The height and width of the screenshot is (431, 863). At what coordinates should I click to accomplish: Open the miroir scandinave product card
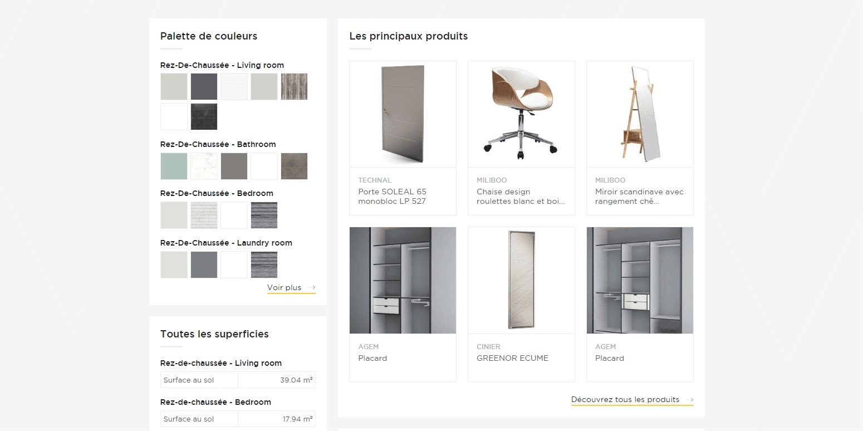[x=639, y=114]
